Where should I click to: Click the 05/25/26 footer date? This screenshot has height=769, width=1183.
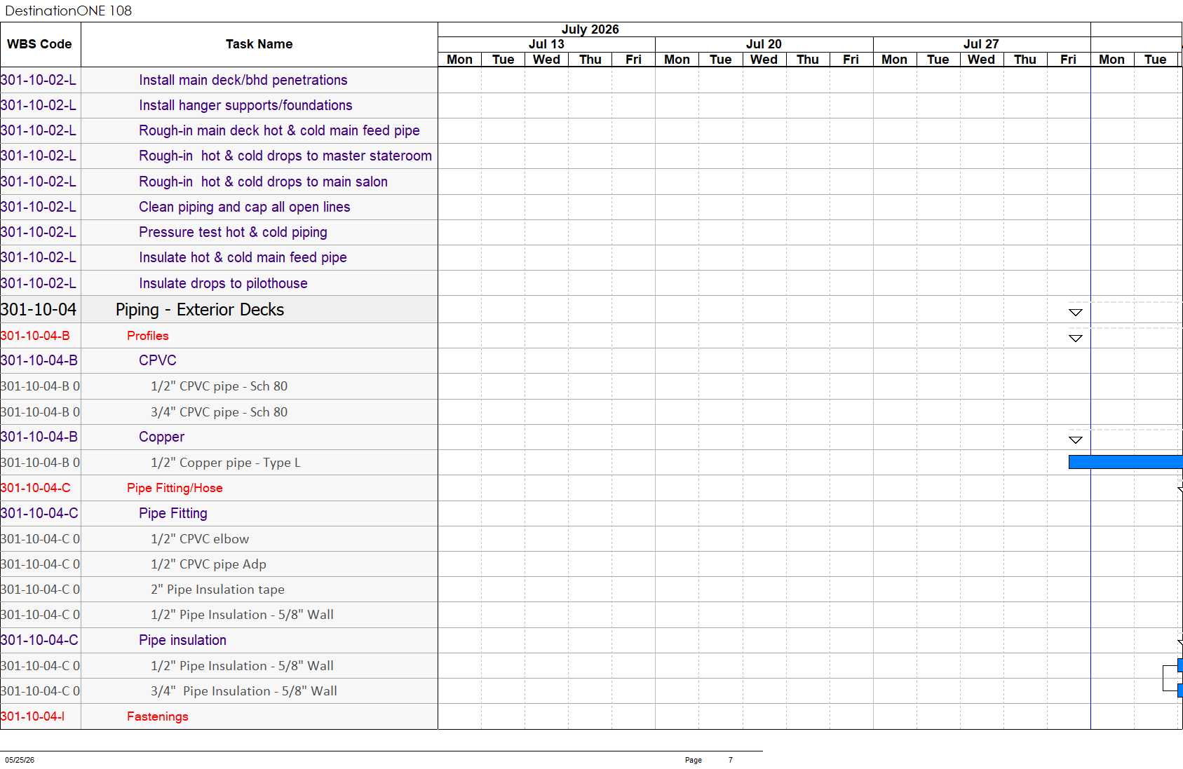(20, 760)
